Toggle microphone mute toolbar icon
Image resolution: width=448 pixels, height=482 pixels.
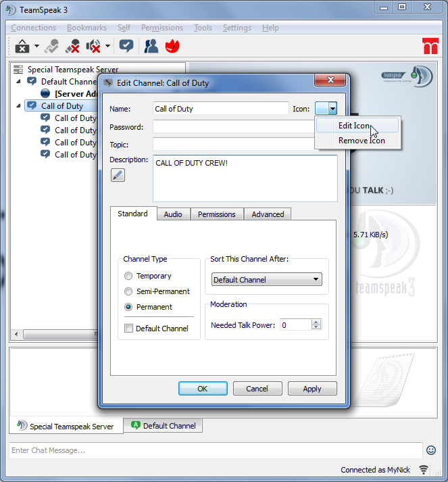point(72,47)
